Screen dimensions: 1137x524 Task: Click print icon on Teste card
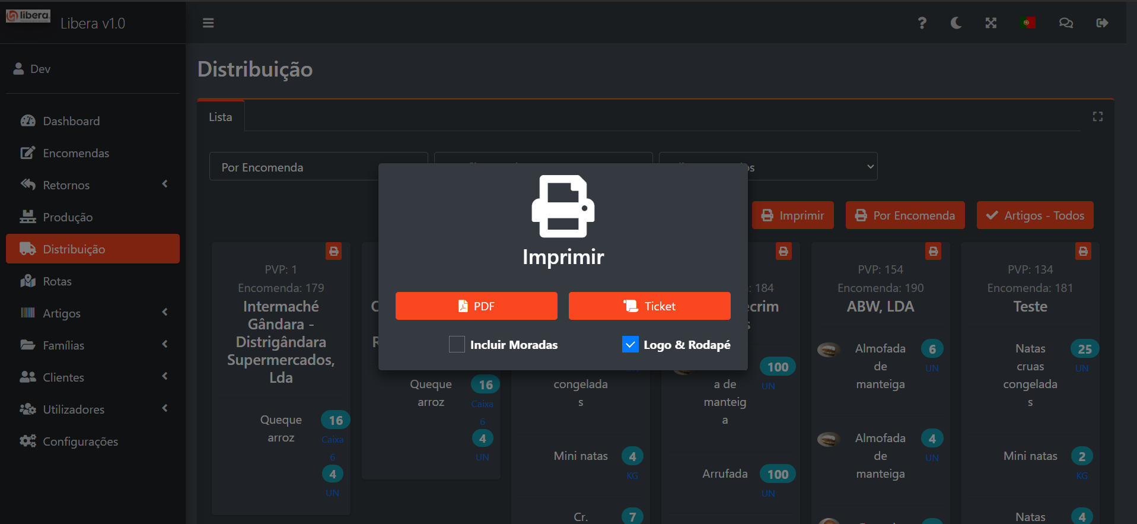(x=1083, y=252)
